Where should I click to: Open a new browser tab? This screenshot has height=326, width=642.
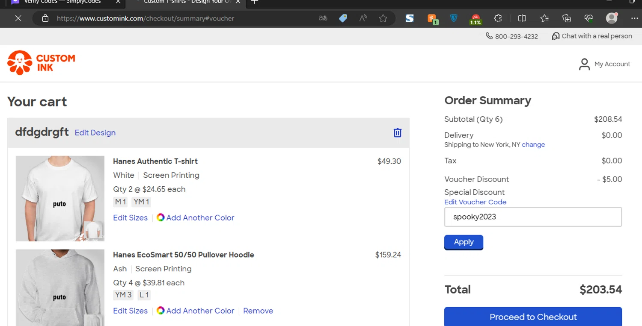tap(255, 2)
